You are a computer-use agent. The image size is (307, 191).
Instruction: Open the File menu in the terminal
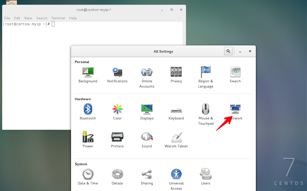[7, 18]
